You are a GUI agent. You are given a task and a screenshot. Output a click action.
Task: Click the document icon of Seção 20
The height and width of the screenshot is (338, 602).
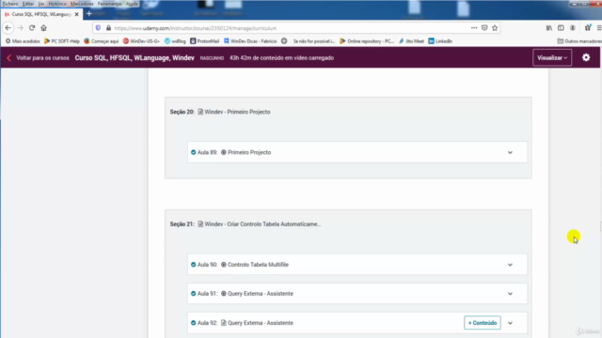[x=200, y=112]
